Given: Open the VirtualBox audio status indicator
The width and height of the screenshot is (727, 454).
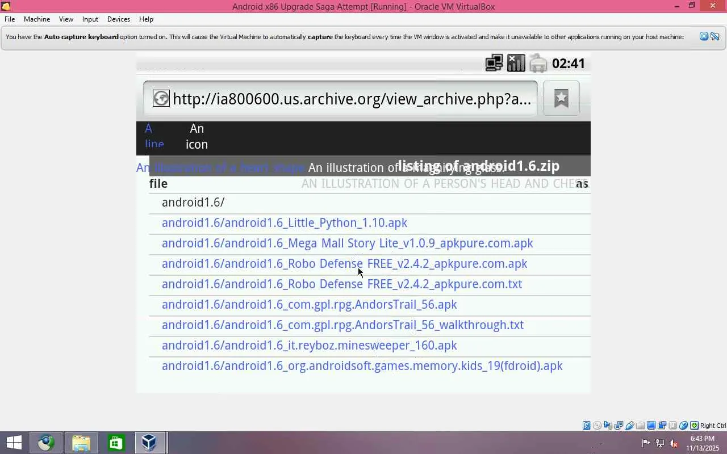Looking at the screenshot, I should (608, 426).
